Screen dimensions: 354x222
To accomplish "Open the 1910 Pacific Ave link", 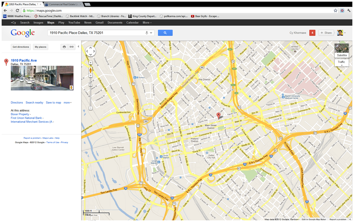I will click(x=24, y=60).
